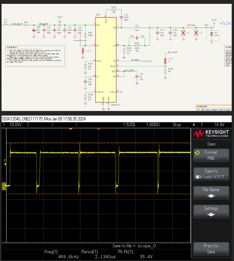Click the PG_VSYS hierarchical label
Image resolution: width=234 pixels, height=261 pixels.
coord(147,61)
